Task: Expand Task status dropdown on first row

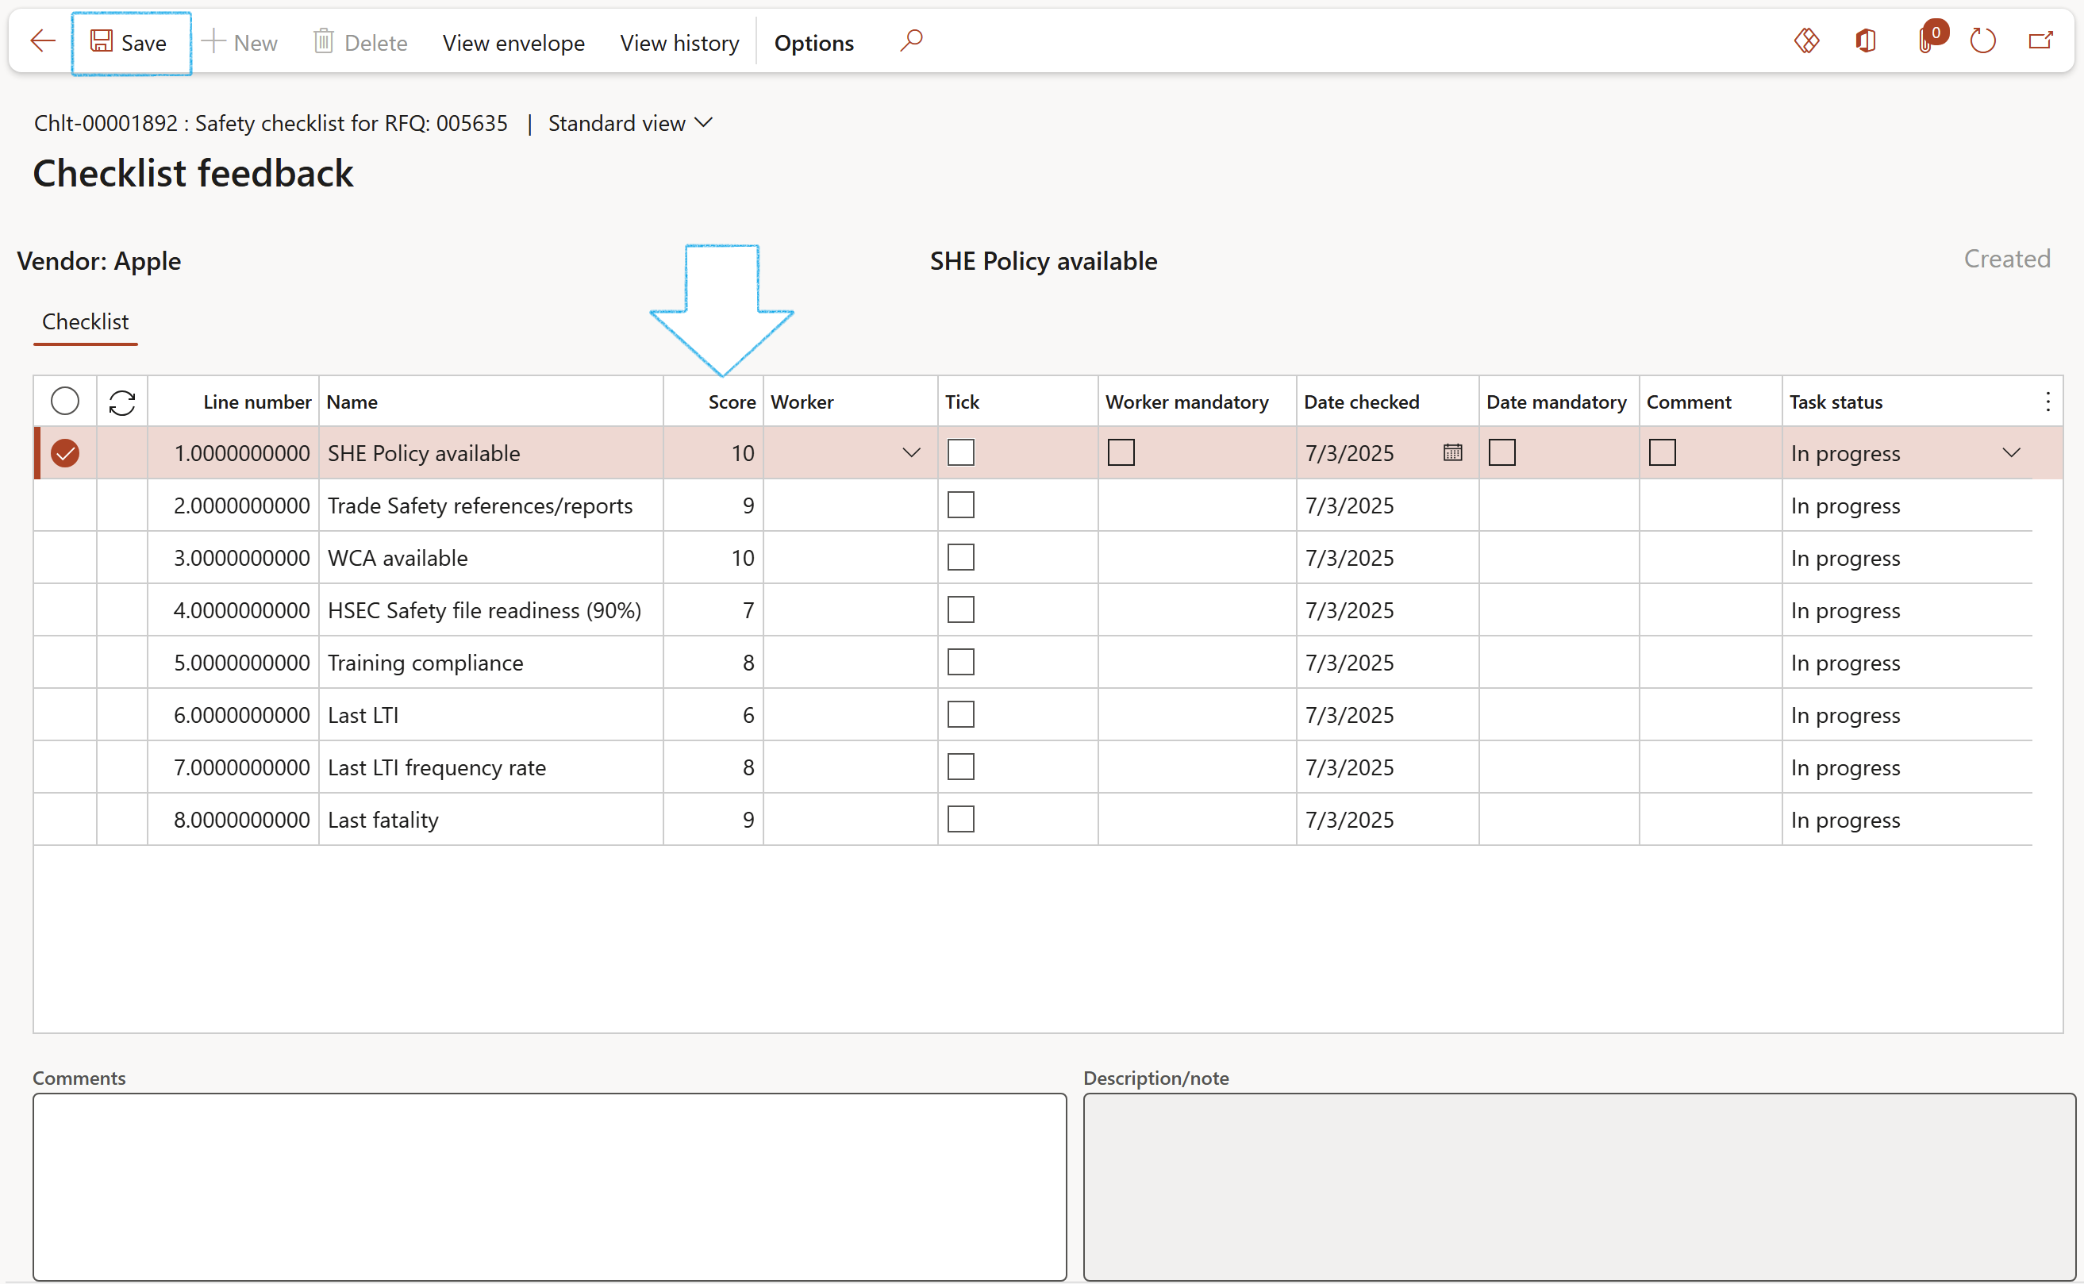Action: coord(2010,452)
